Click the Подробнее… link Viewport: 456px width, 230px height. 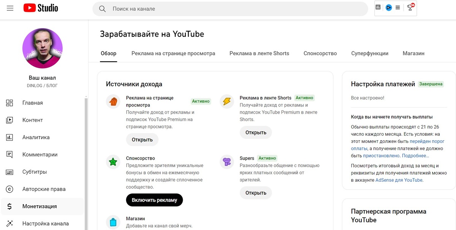click(415, 155)
